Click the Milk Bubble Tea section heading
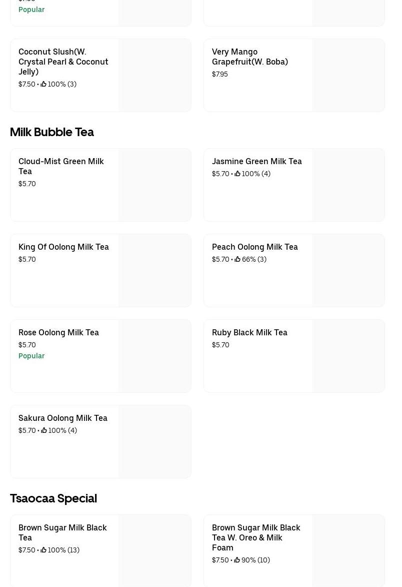 52,132
